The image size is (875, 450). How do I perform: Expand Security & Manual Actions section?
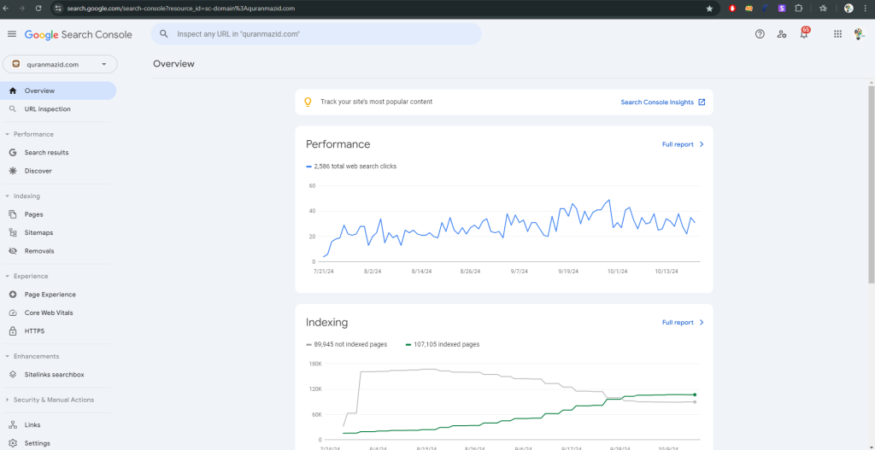8,400
